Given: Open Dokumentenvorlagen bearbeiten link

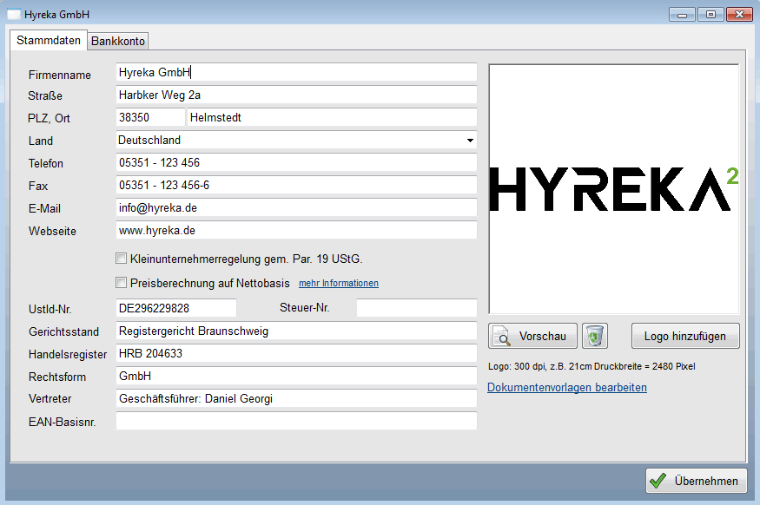Looking at the screenshot, I should 567,387.
